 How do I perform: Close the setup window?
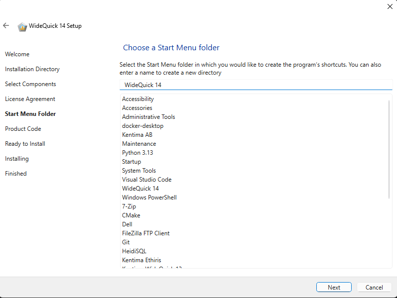point(390,6)
